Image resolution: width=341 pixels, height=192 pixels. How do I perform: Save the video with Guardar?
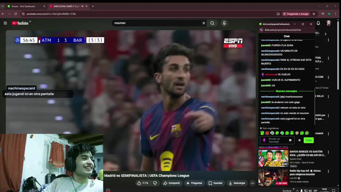216,183
